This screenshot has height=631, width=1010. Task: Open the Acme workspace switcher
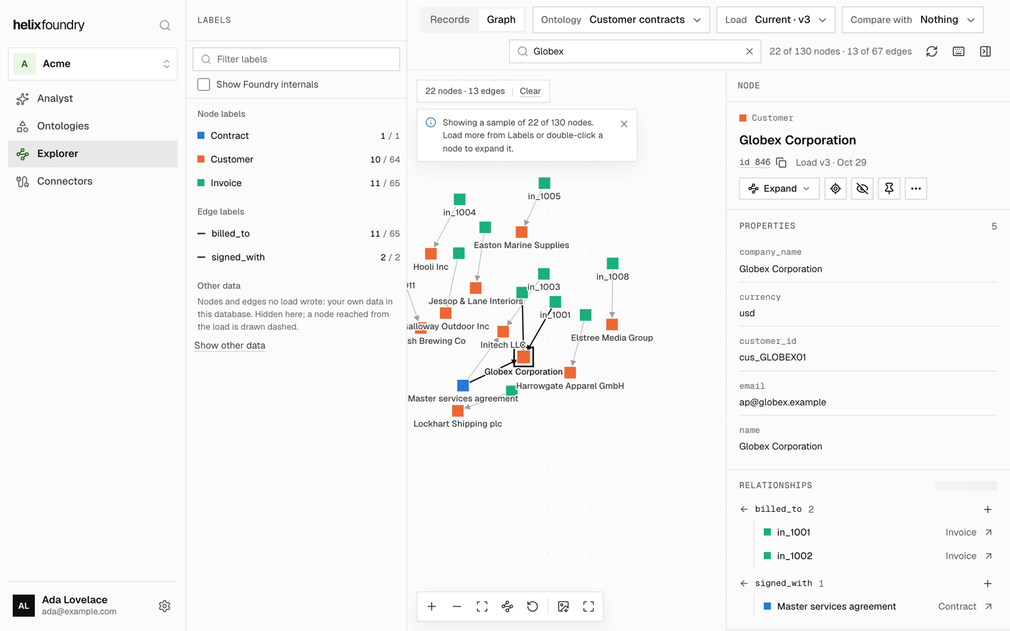point(93,64)
